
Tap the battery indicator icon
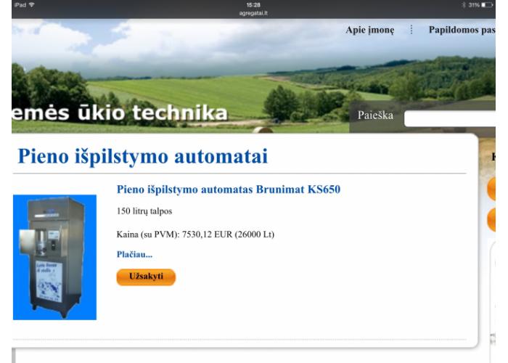(x=487, y=5)
